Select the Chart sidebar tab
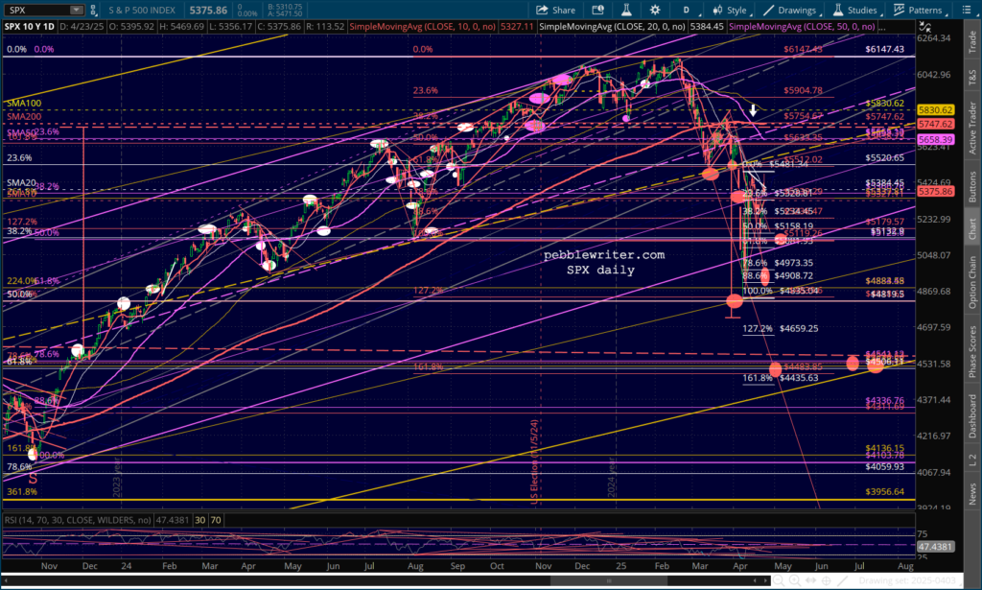This screenshot has width=982, height=590. pyautogui.click(x=972, y=228)
